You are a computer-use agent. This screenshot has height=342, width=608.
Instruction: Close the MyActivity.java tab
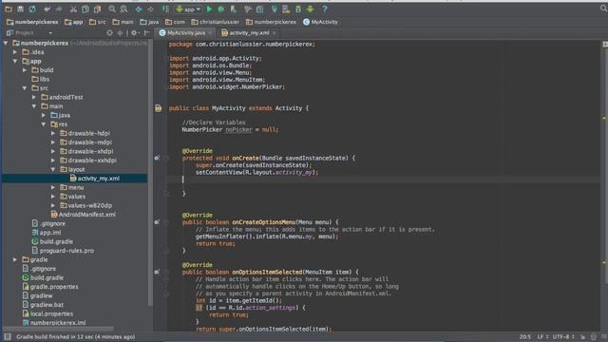click(210, 33)
